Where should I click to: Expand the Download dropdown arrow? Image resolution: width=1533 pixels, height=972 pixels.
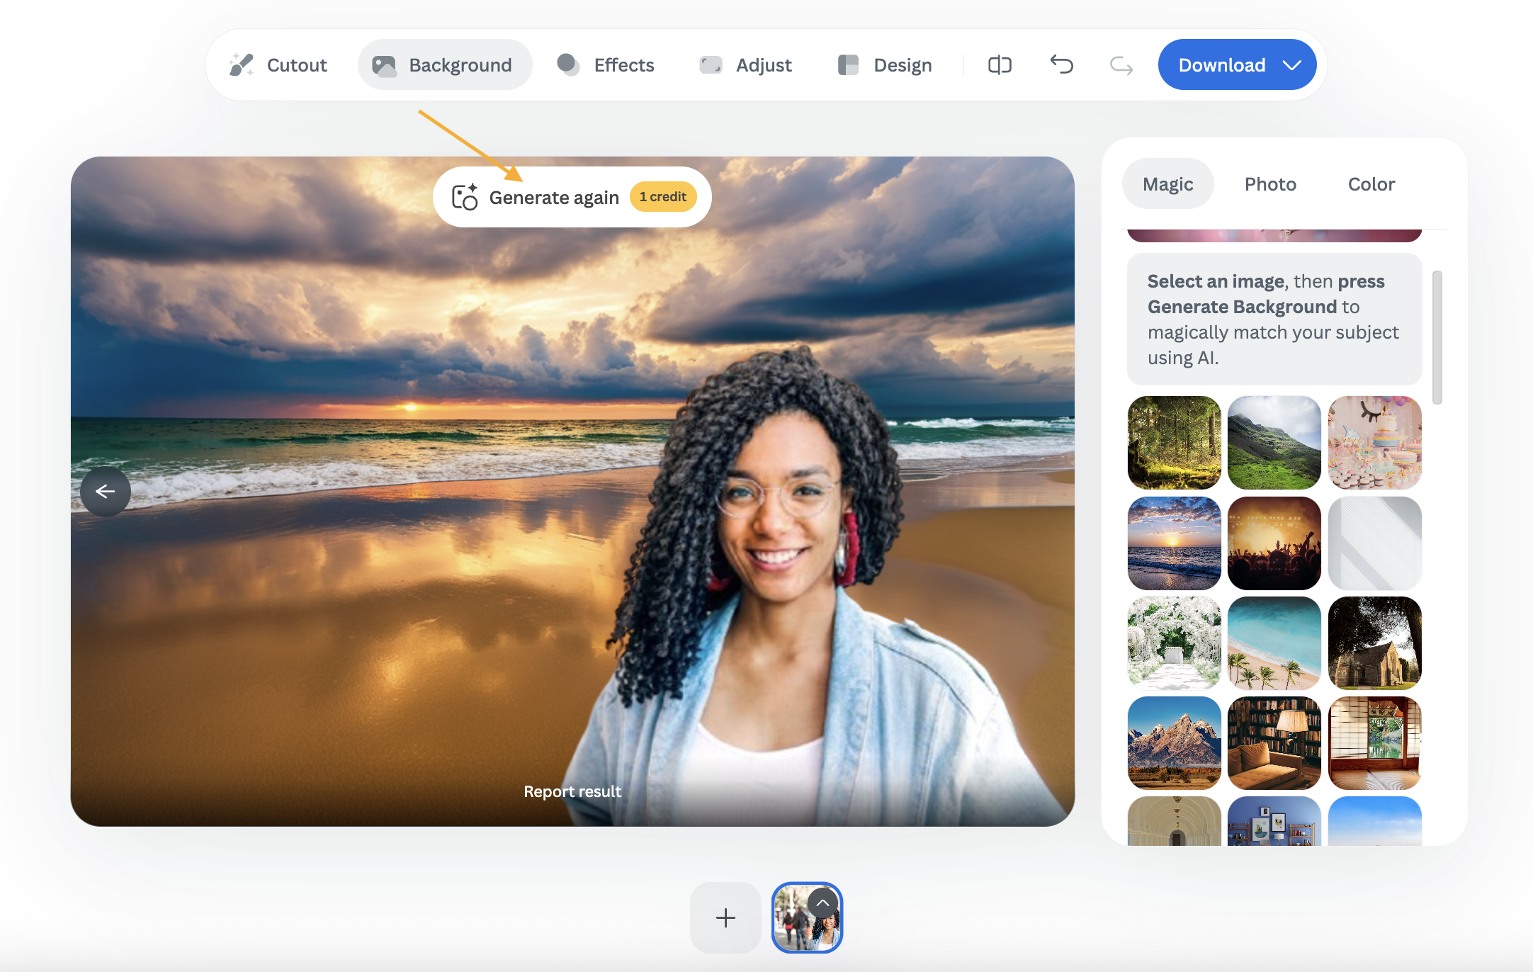tap(1292, 65)
